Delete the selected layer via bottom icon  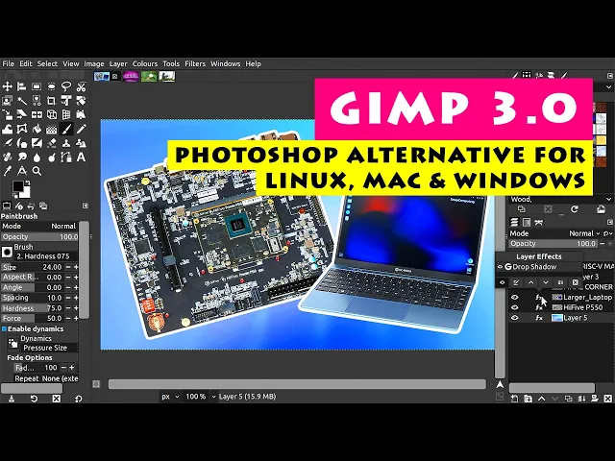pos(608,399)
